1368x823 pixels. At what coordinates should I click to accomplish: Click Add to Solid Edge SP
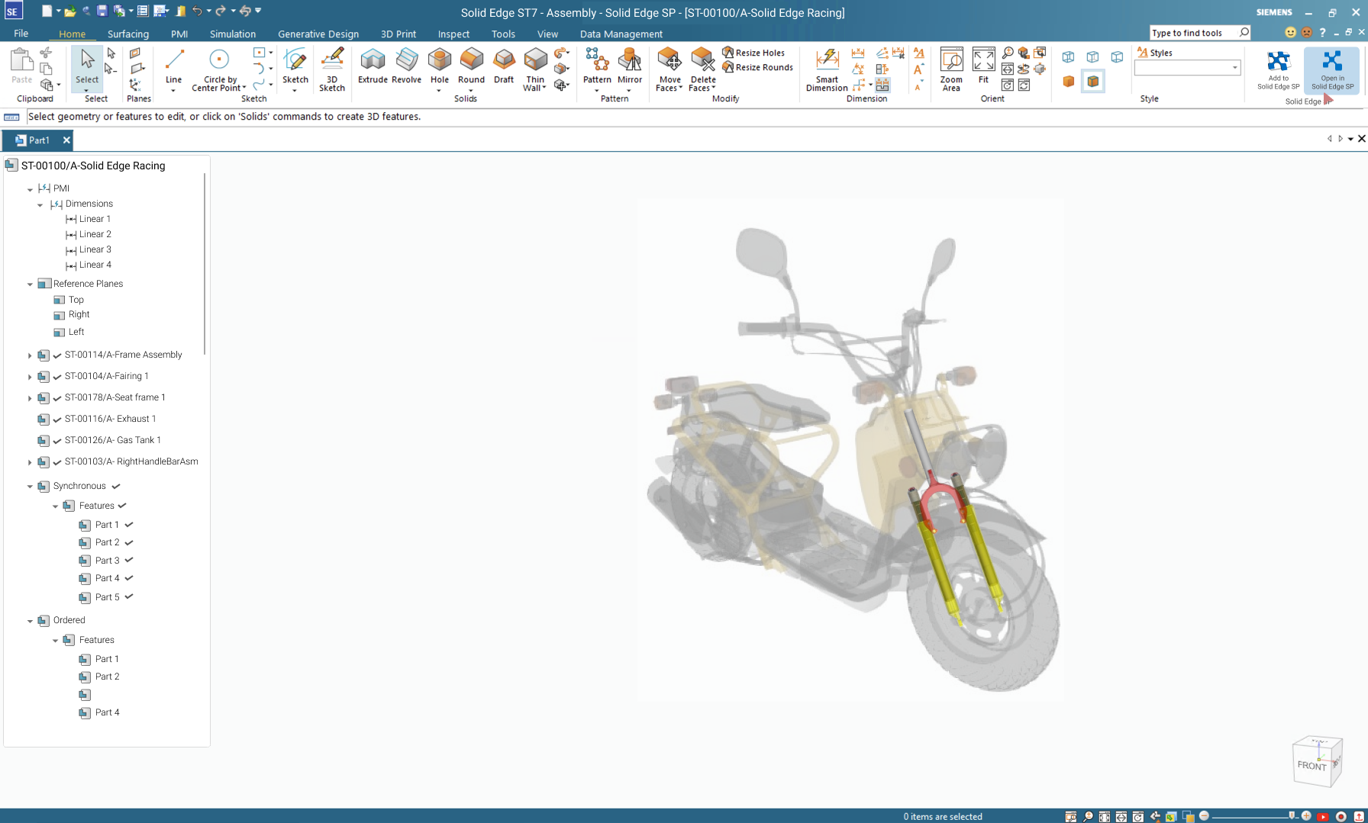(1279, 70)
